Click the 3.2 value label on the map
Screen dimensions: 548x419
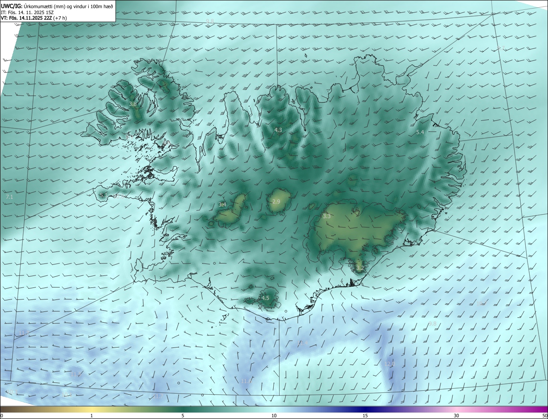tap(360, 268)
